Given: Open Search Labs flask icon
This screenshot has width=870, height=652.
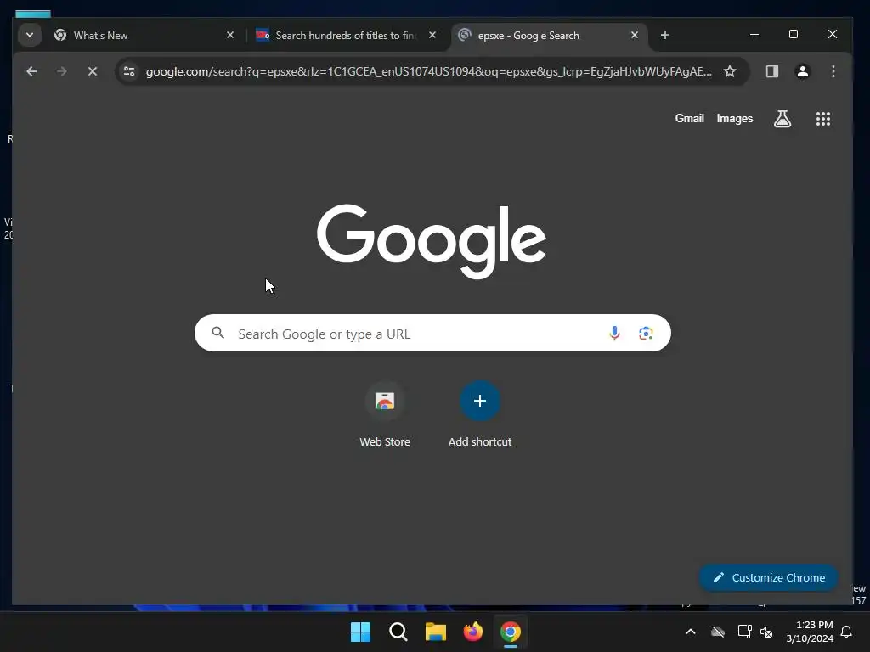Looking at the screenshot, I should click(x=782, y=119).
